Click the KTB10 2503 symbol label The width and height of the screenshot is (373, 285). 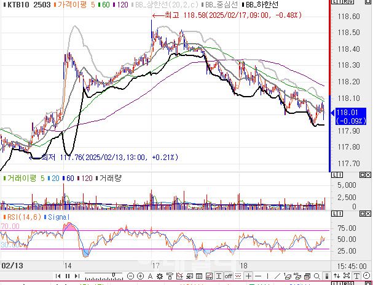click(x=26, y=4)
